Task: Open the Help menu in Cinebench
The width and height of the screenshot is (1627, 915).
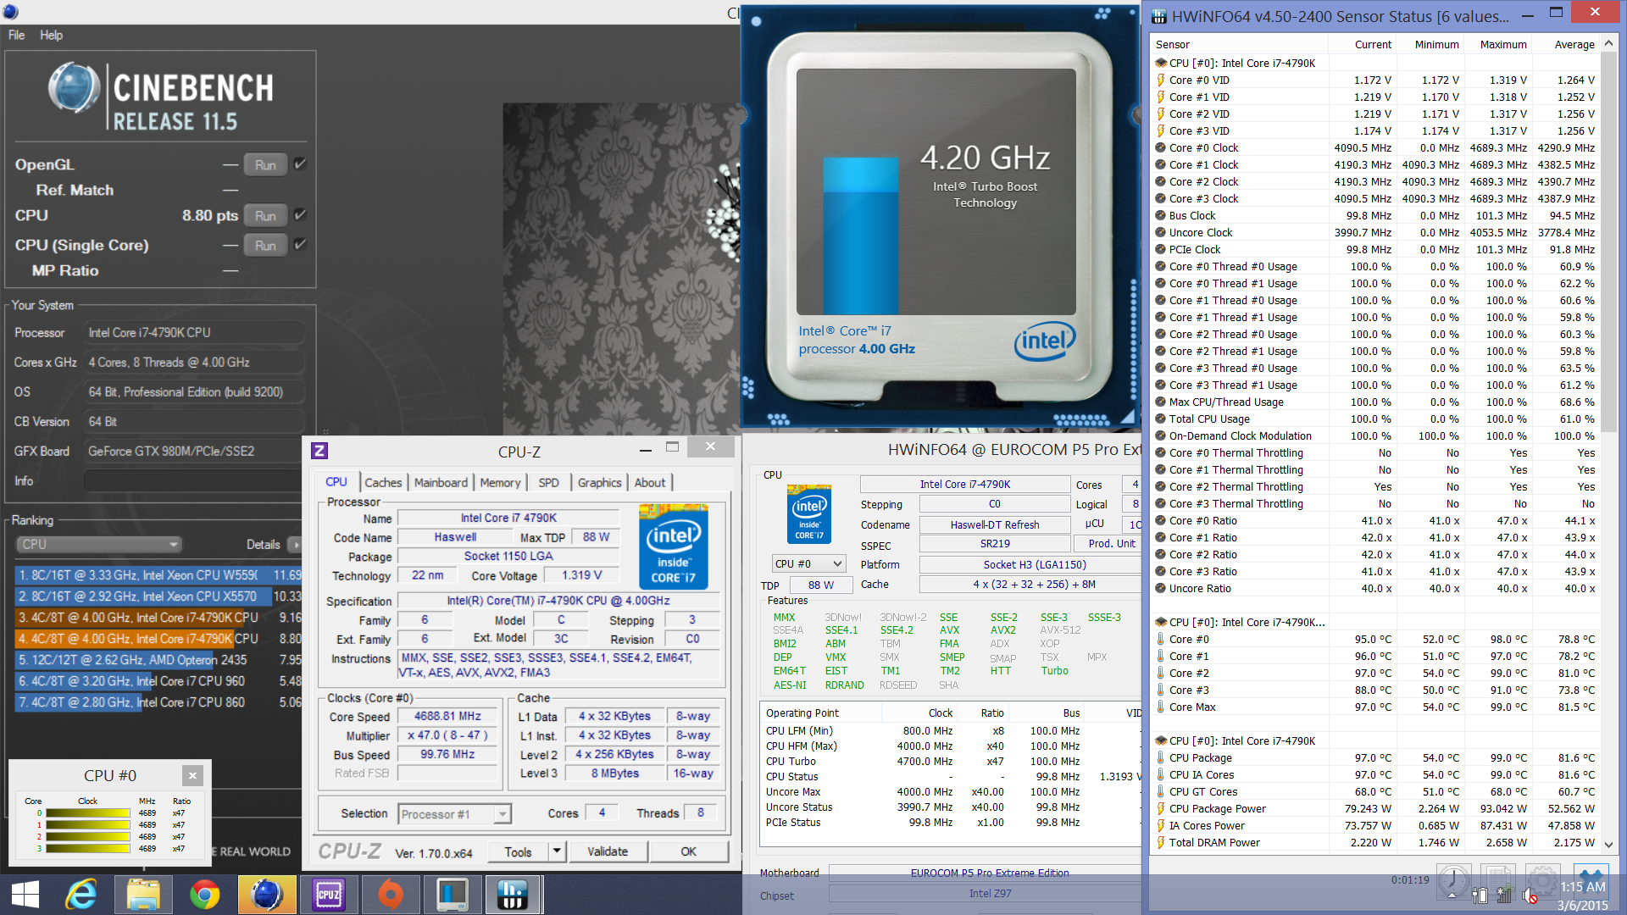Action: click(51, 35)
